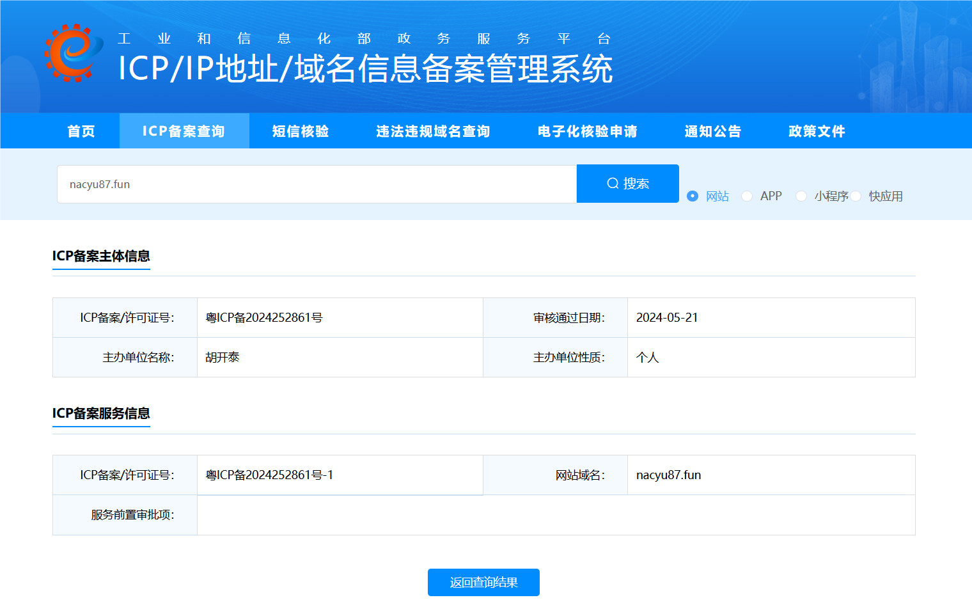Go to 违法违规域名查询 tab
Viewport: 972px width, 616px height.
point(433,131)
